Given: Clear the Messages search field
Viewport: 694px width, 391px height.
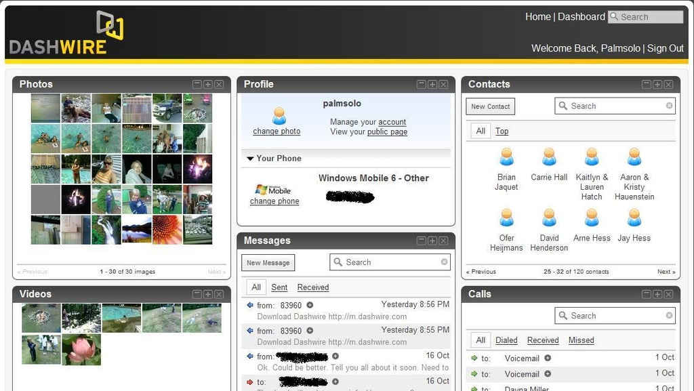Looking at the screenshot, I should (444, 262).
